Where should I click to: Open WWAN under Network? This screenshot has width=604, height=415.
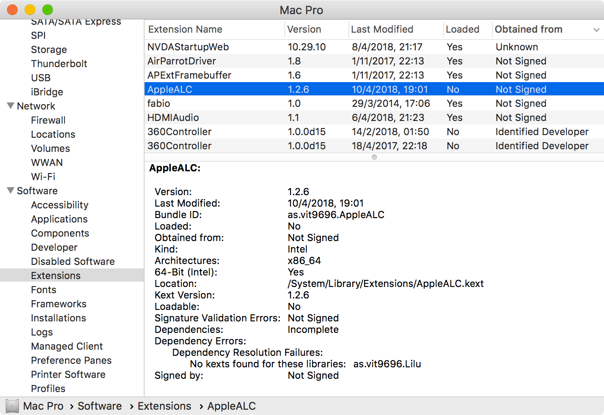coord(47,162)
